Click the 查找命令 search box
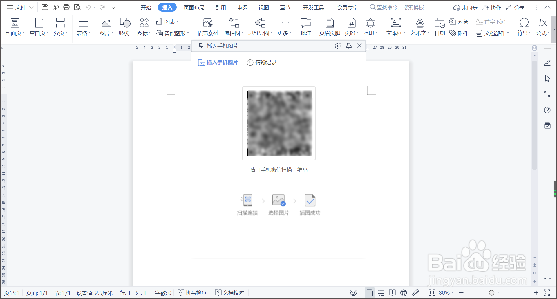This screenshot has width=557, height=299. 397,8
